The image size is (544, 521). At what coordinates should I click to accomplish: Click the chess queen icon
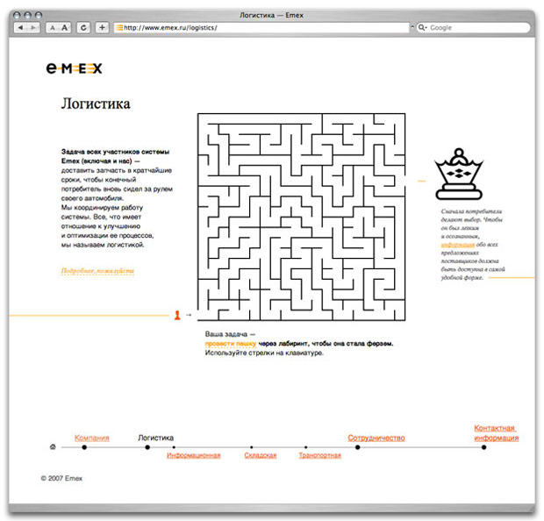point(457,169)
